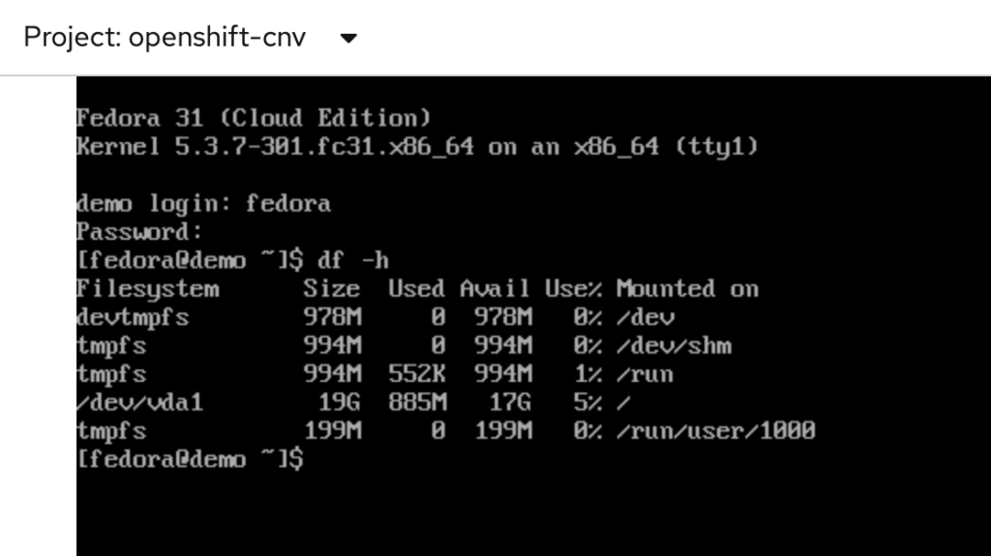Click the 885M used value
The image size is (991, 556).
point(416,402)
